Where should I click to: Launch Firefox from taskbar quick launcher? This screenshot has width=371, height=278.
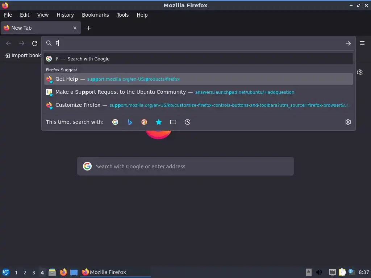click(63, 272)
